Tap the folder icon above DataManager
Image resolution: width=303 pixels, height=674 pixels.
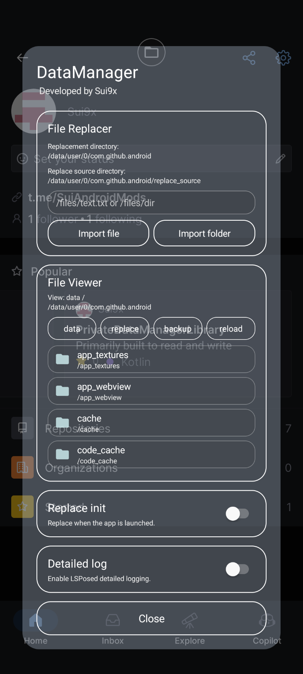click(151, 52)
